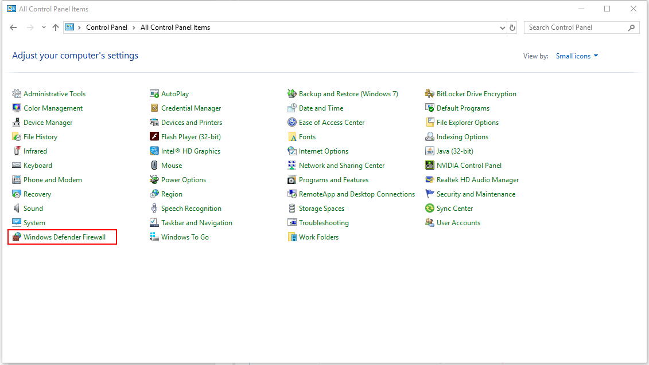Open Devices and Printers

tap(192, 123)
